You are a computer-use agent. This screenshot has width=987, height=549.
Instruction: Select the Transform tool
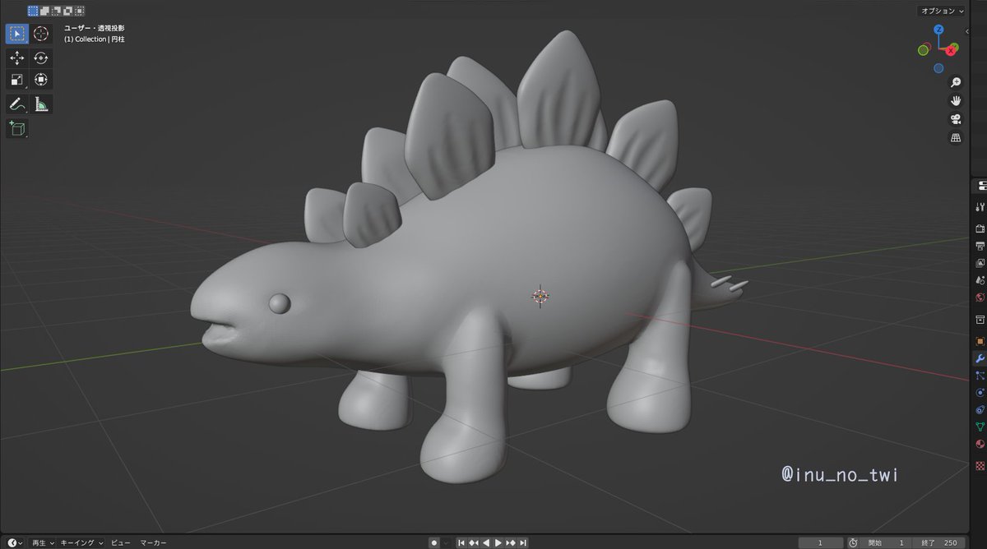tap(41, 80)
